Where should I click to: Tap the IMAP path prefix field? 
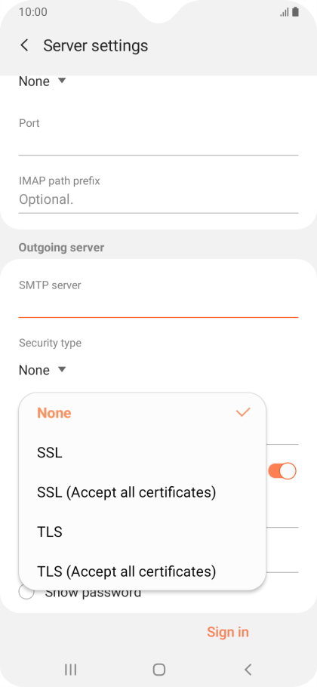pos(158,200)
